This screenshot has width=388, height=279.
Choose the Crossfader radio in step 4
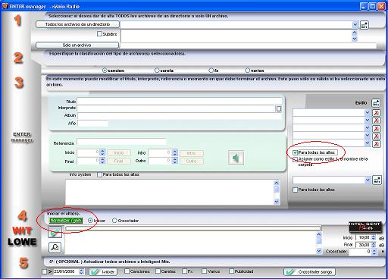click(x=114, y=221)
